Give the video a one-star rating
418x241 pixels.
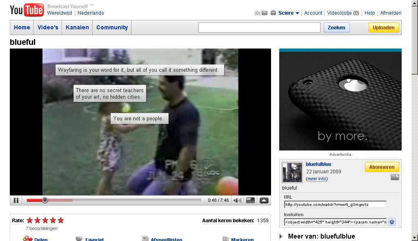point(30,221)
